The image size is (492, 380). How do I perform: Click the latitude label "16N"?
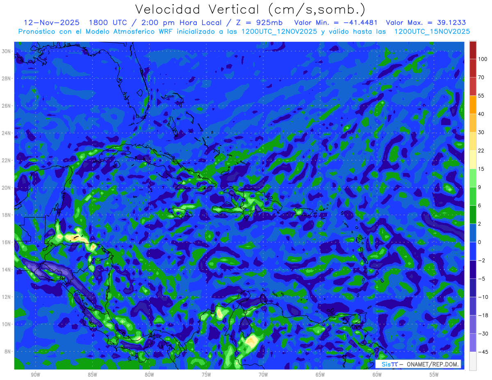(7, 242)
